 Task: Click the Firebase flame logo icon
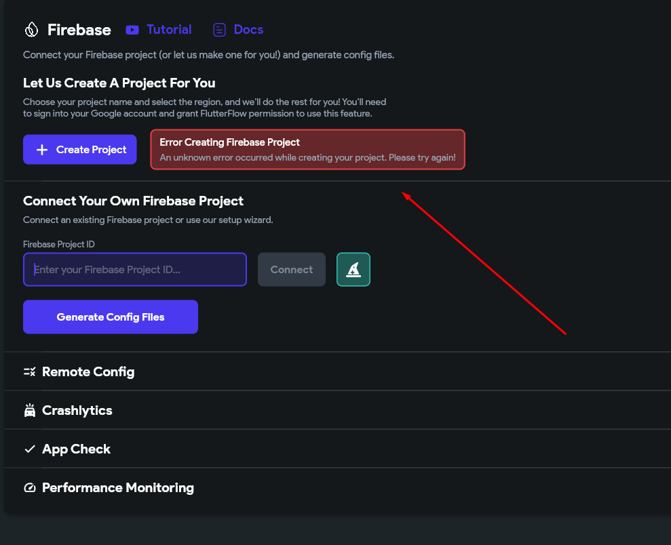click(31, 30)
